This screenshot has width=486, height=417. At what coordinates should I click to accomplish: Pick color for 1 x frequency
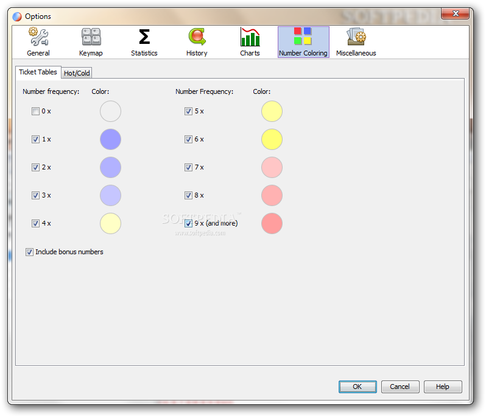(110, 140)
